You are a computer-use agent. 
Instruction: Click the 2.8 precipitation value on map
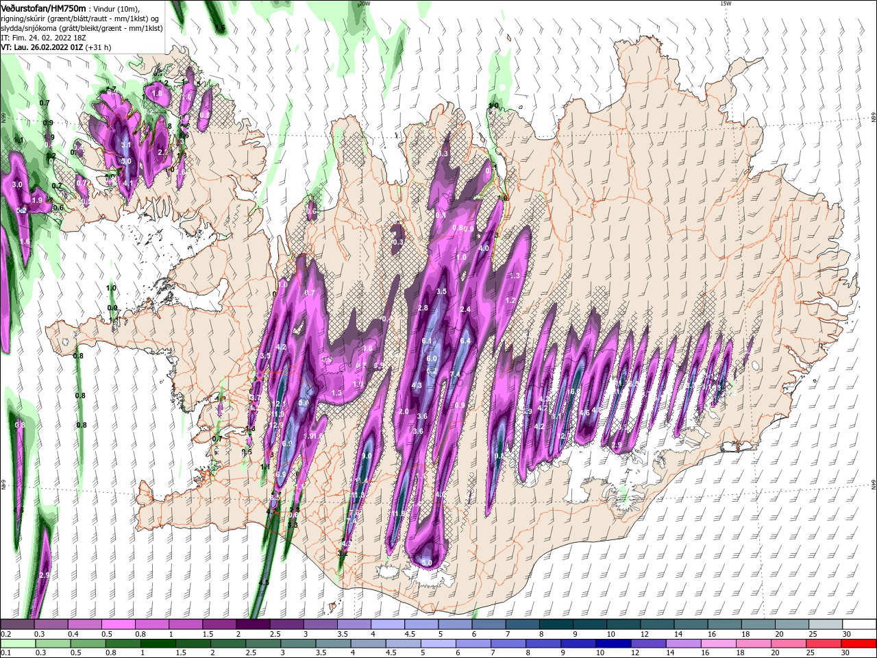coord(423,308)
